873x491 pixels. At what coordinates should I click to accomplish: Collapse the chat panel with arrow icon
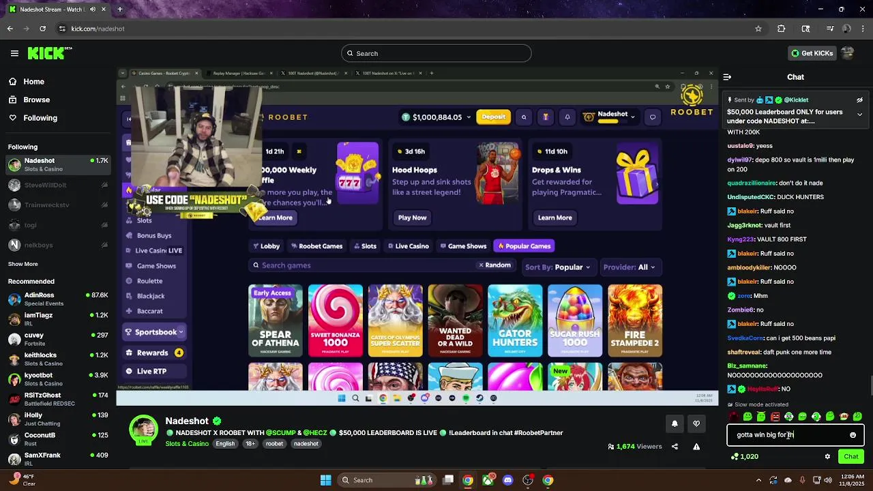pos(727,77)
